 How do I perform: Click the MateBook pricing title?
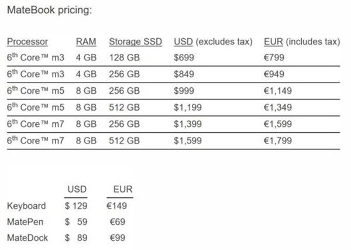[x=49, y=10]
